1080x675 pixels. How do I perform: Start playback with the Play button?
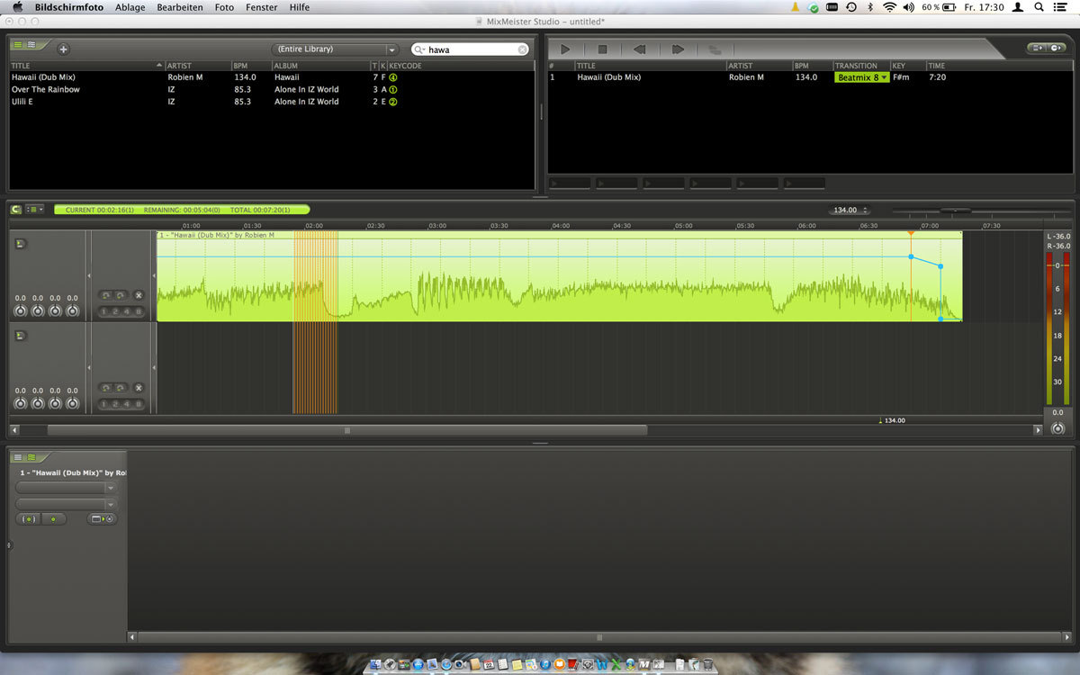click(x=565, y=49)
